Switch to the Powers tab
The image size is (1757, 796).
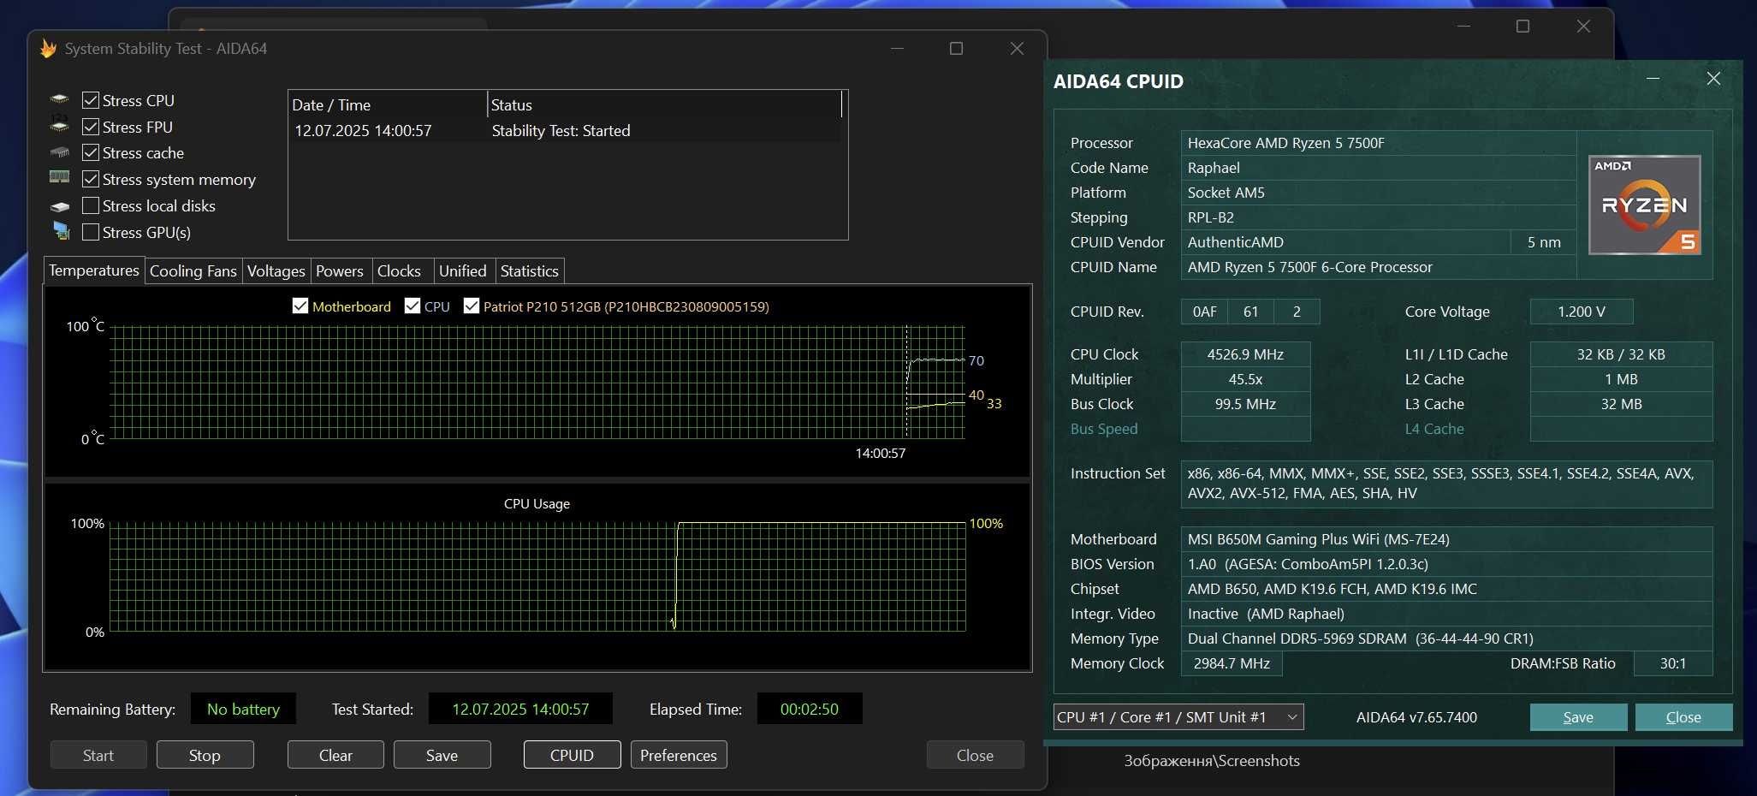point(340,271)
